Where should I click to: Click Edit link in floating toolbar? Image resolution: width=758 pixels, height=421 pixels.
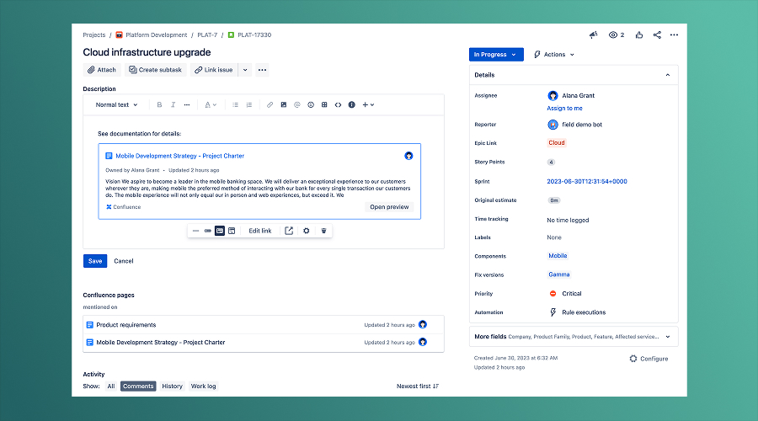pos(260,231)
